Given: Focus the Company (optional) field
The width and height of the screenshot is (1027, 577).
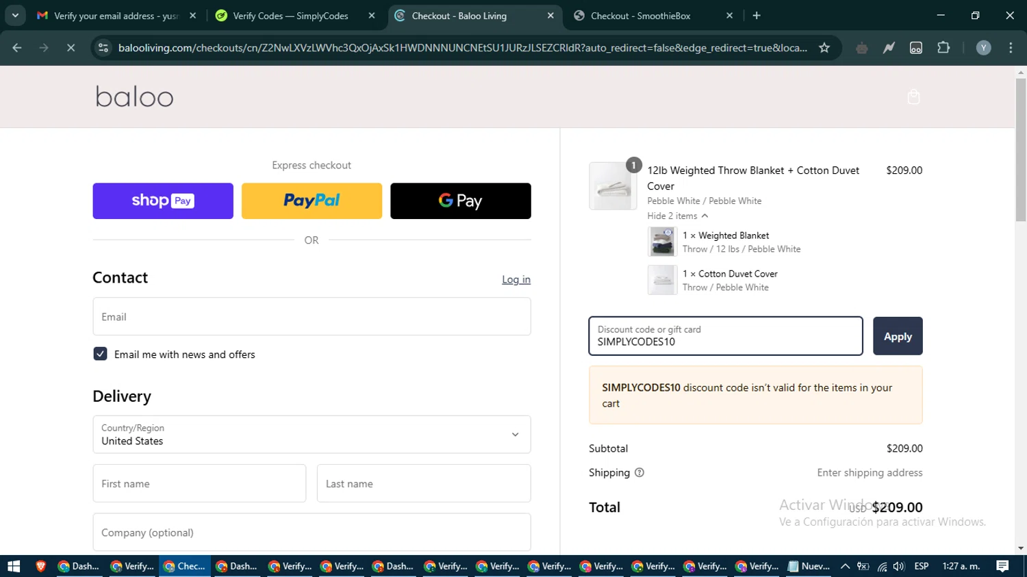Looking at the screenshot, I should [x=312, y=533].
